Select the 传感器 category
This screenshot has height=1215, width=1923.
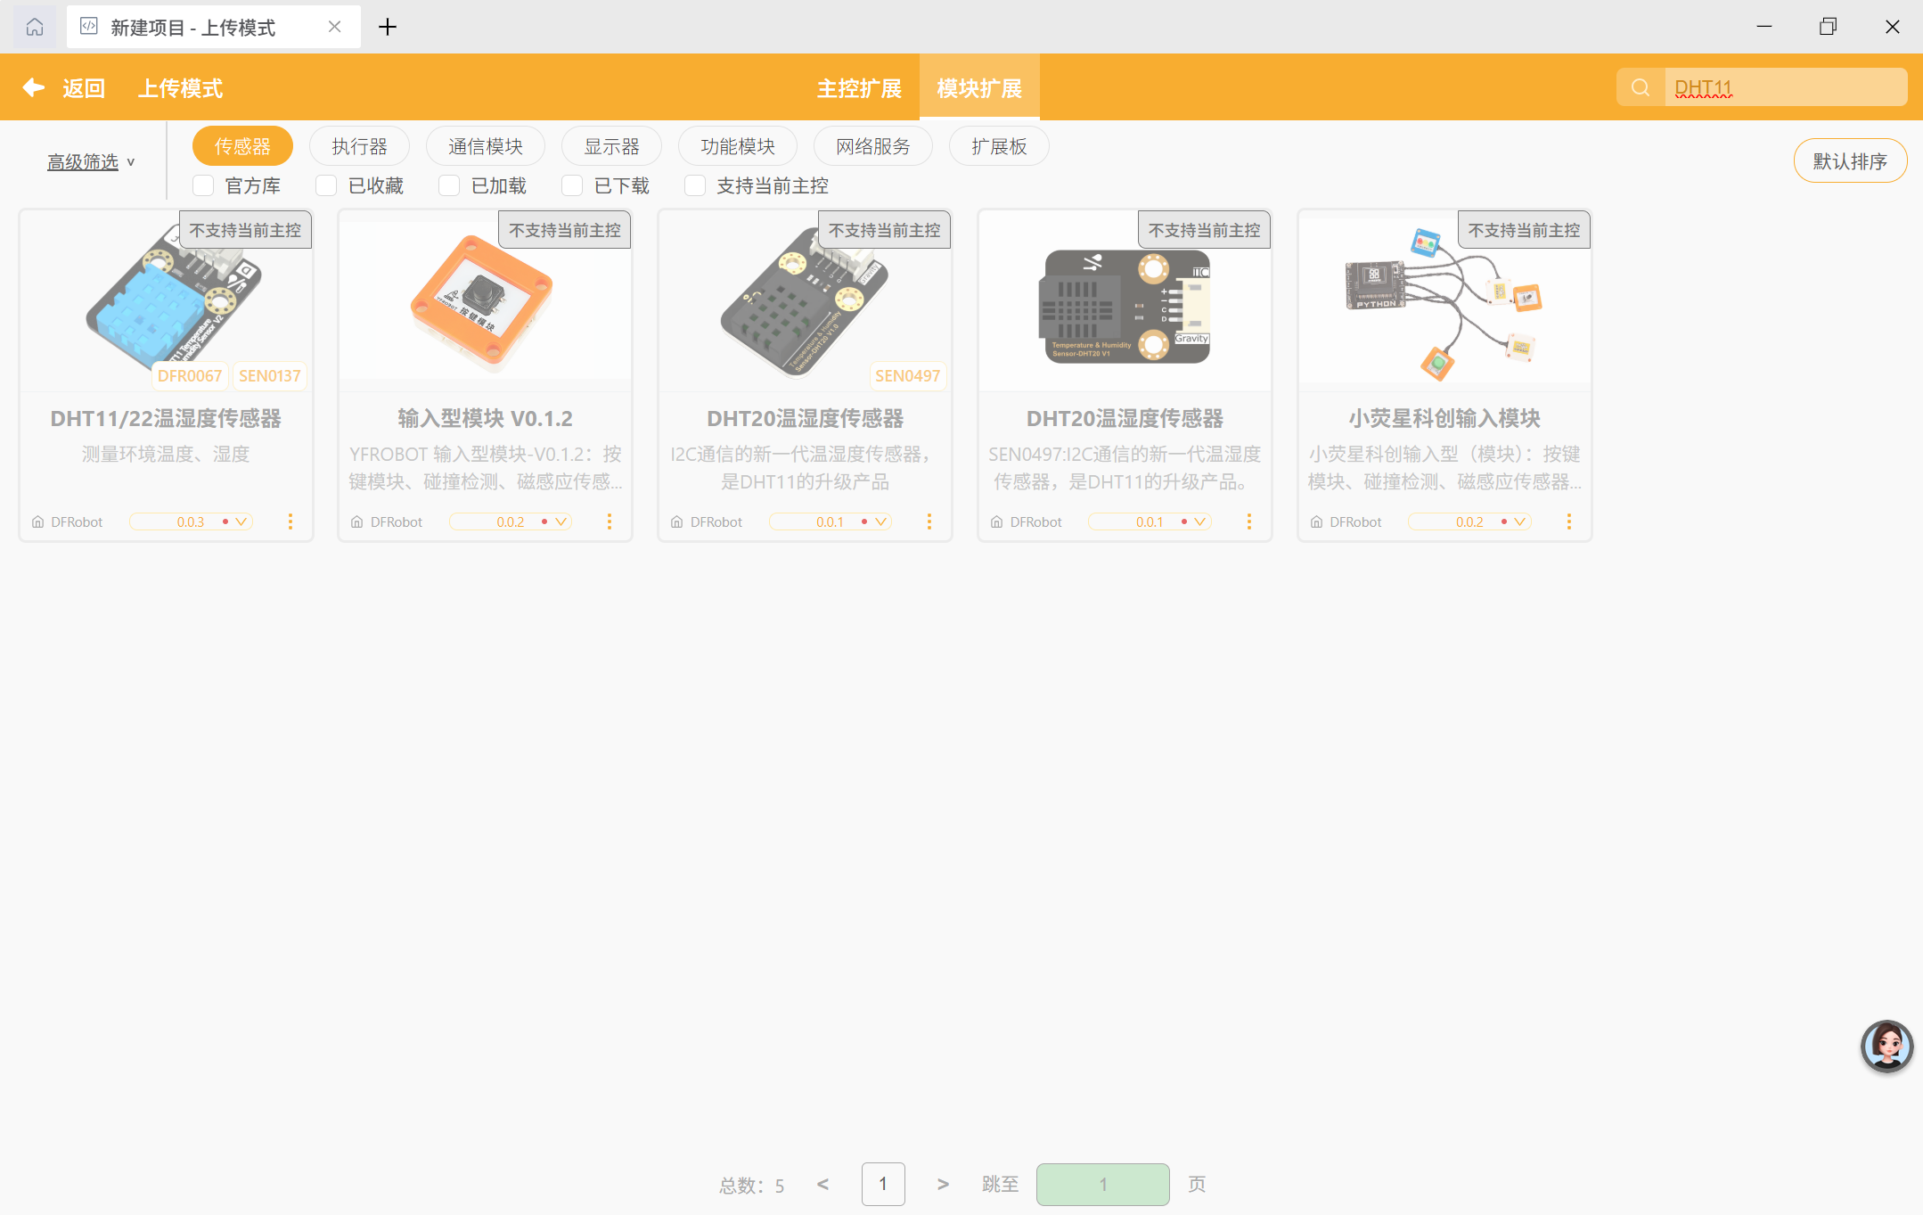242,146
